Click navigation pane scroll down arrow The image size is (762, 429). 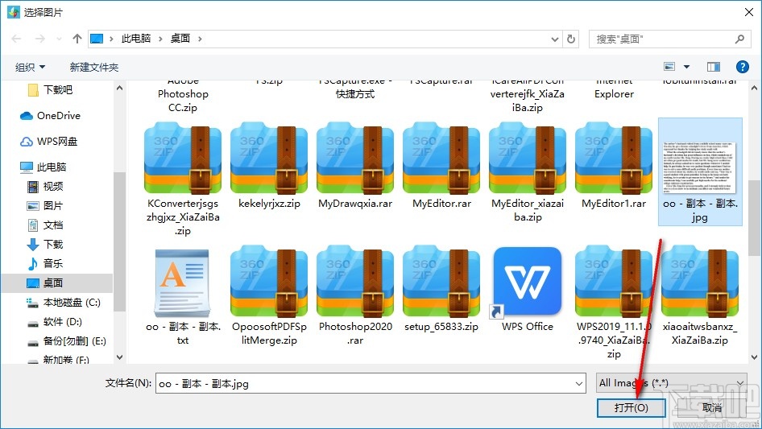[x=119, y=357]
